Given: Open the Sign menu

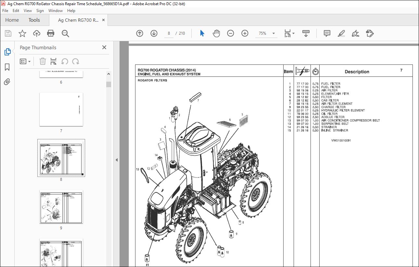Looking at the screenshot, I should pyautogui.click(x=40, y=11).
